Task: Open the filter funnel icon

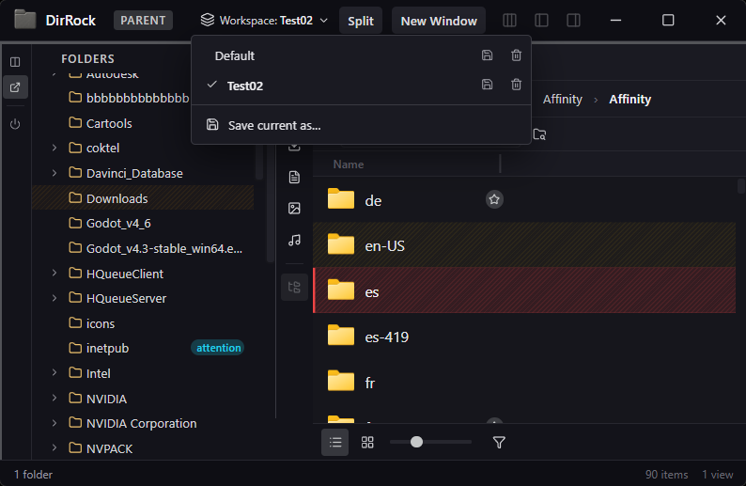Action: coord(500,442)
